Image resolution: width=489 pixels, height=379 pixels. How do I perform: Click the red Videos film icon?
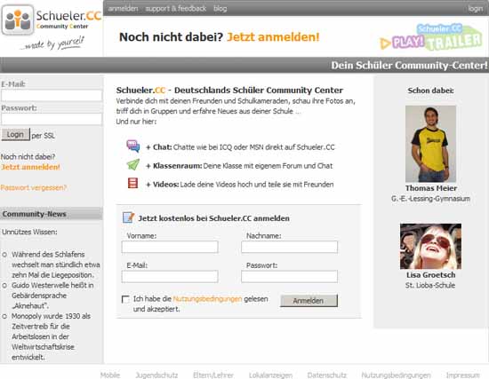(x=132, y=183)
